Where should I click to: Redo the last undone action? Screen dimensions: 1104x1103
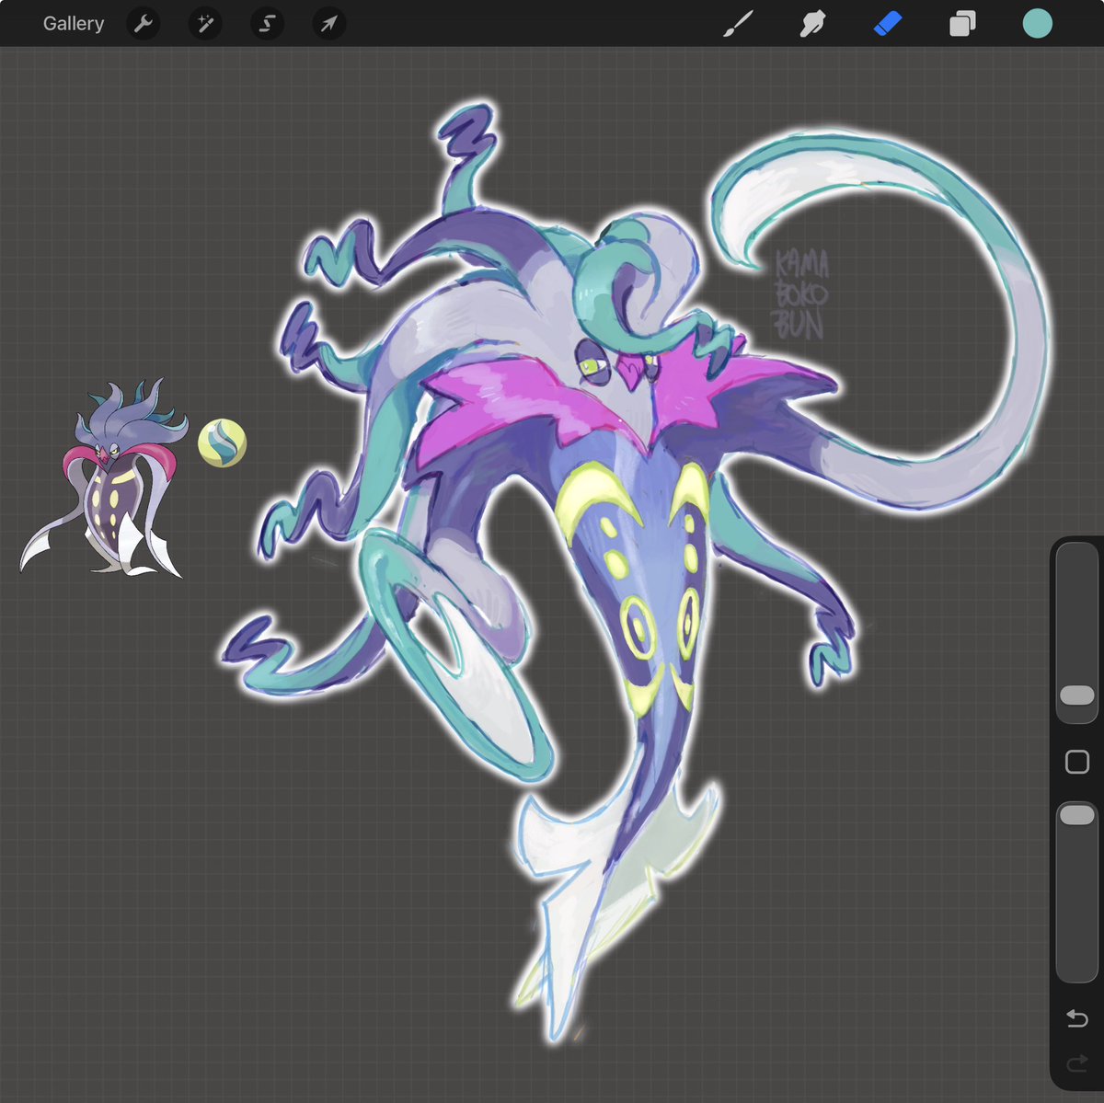[x=1077, y=1064]
